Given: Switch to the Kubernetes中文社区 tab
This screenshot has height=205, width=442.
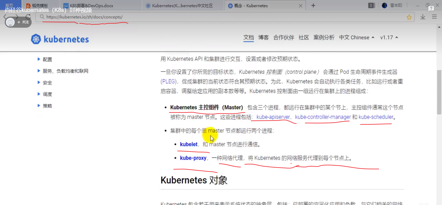Looking at the screenshot, I should tap(182, 6).
